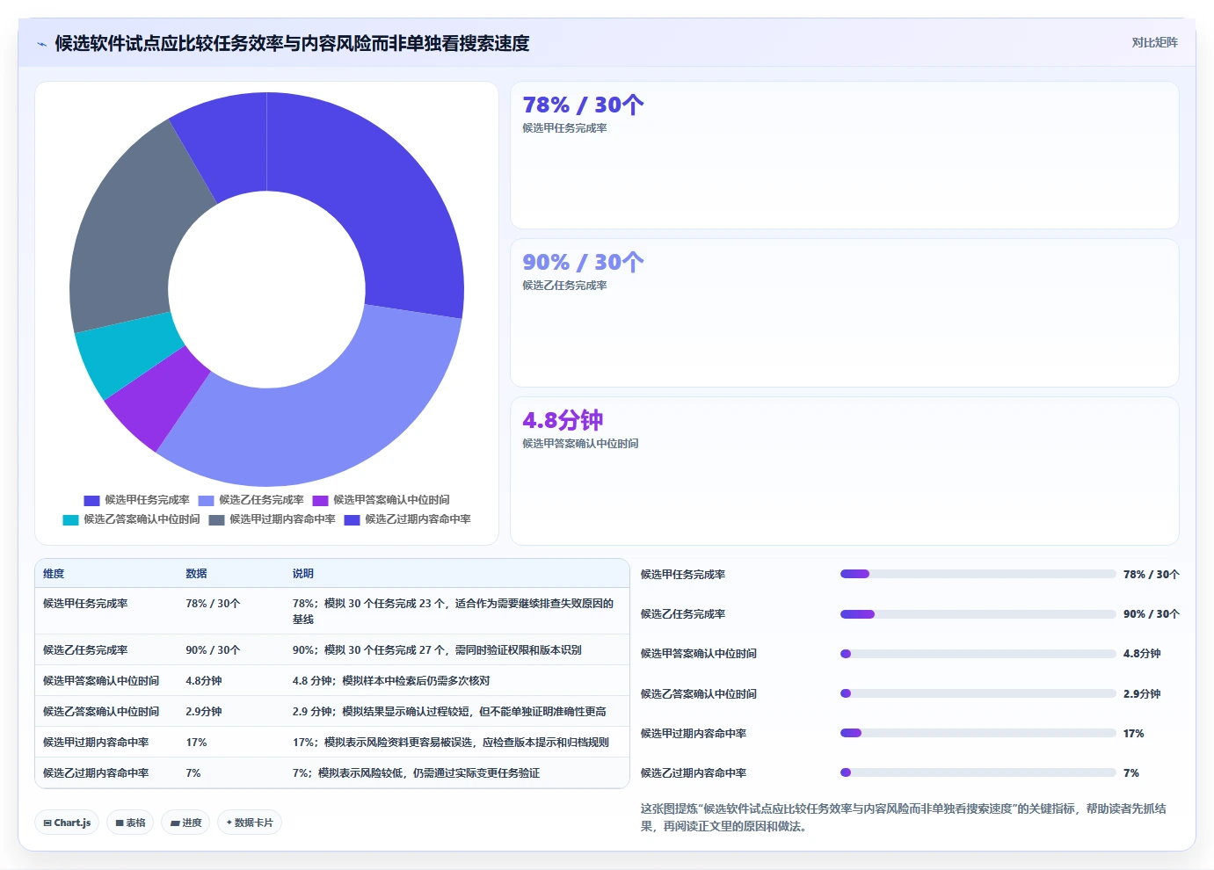Click the dashboard title text

(292, 43)
